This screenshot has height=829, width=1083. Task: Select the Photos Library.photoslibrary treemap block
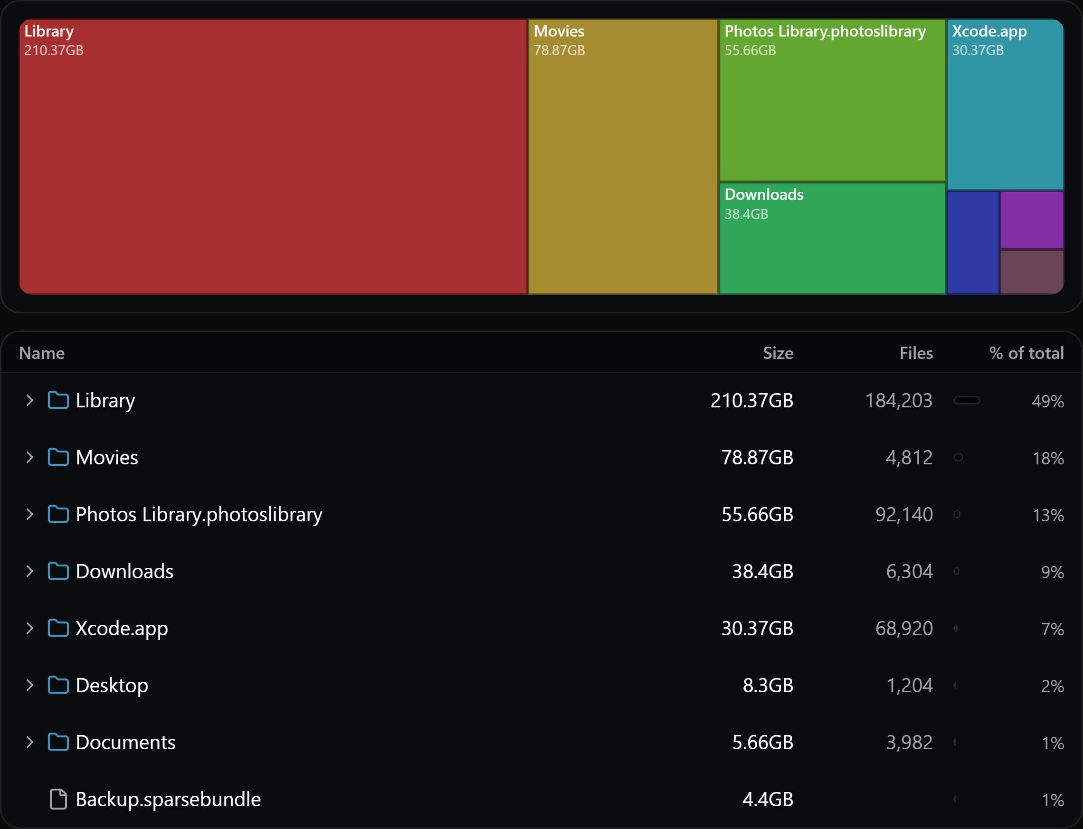pos(832,100)
